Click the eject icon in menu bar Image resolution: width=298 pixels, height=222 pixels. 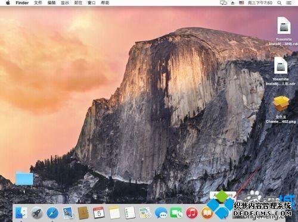pyautogui.click(x=232, y=3)
